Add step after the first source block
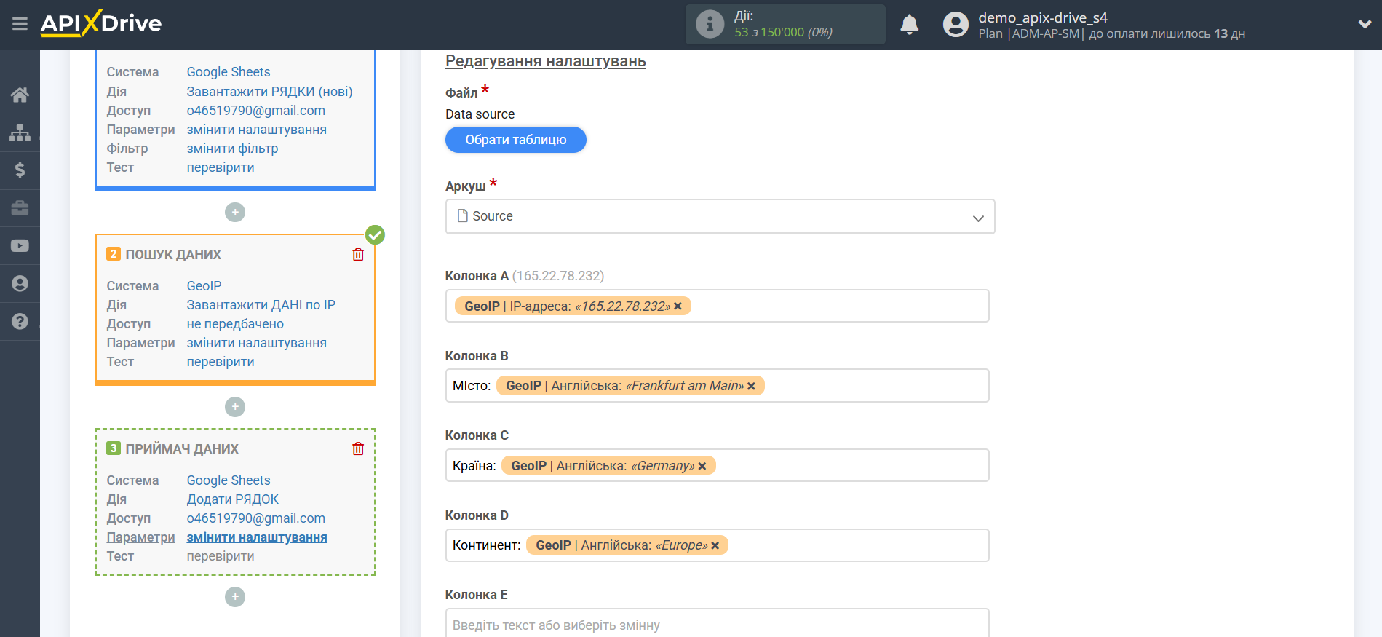1382x637 pixels. [x=235, y=213]
